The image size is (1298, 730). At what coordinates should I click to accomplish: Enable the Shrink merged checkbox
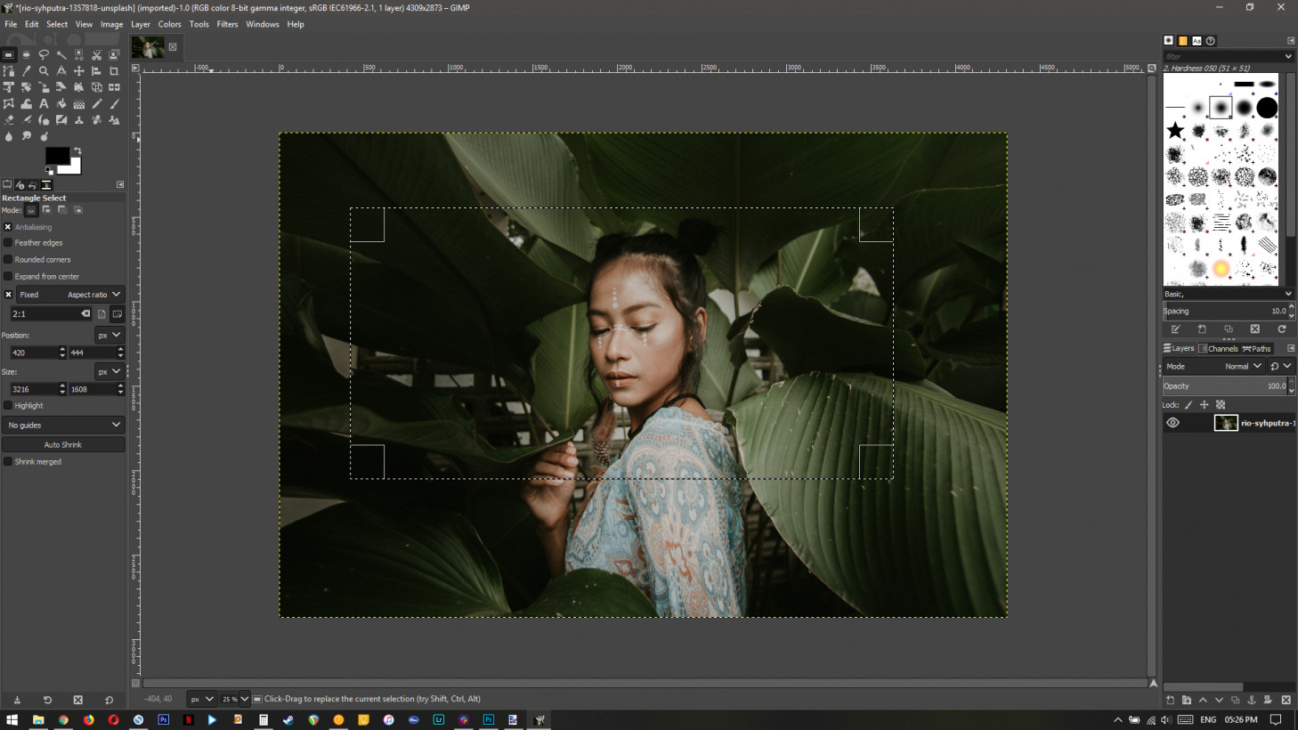tap(8, 461)
